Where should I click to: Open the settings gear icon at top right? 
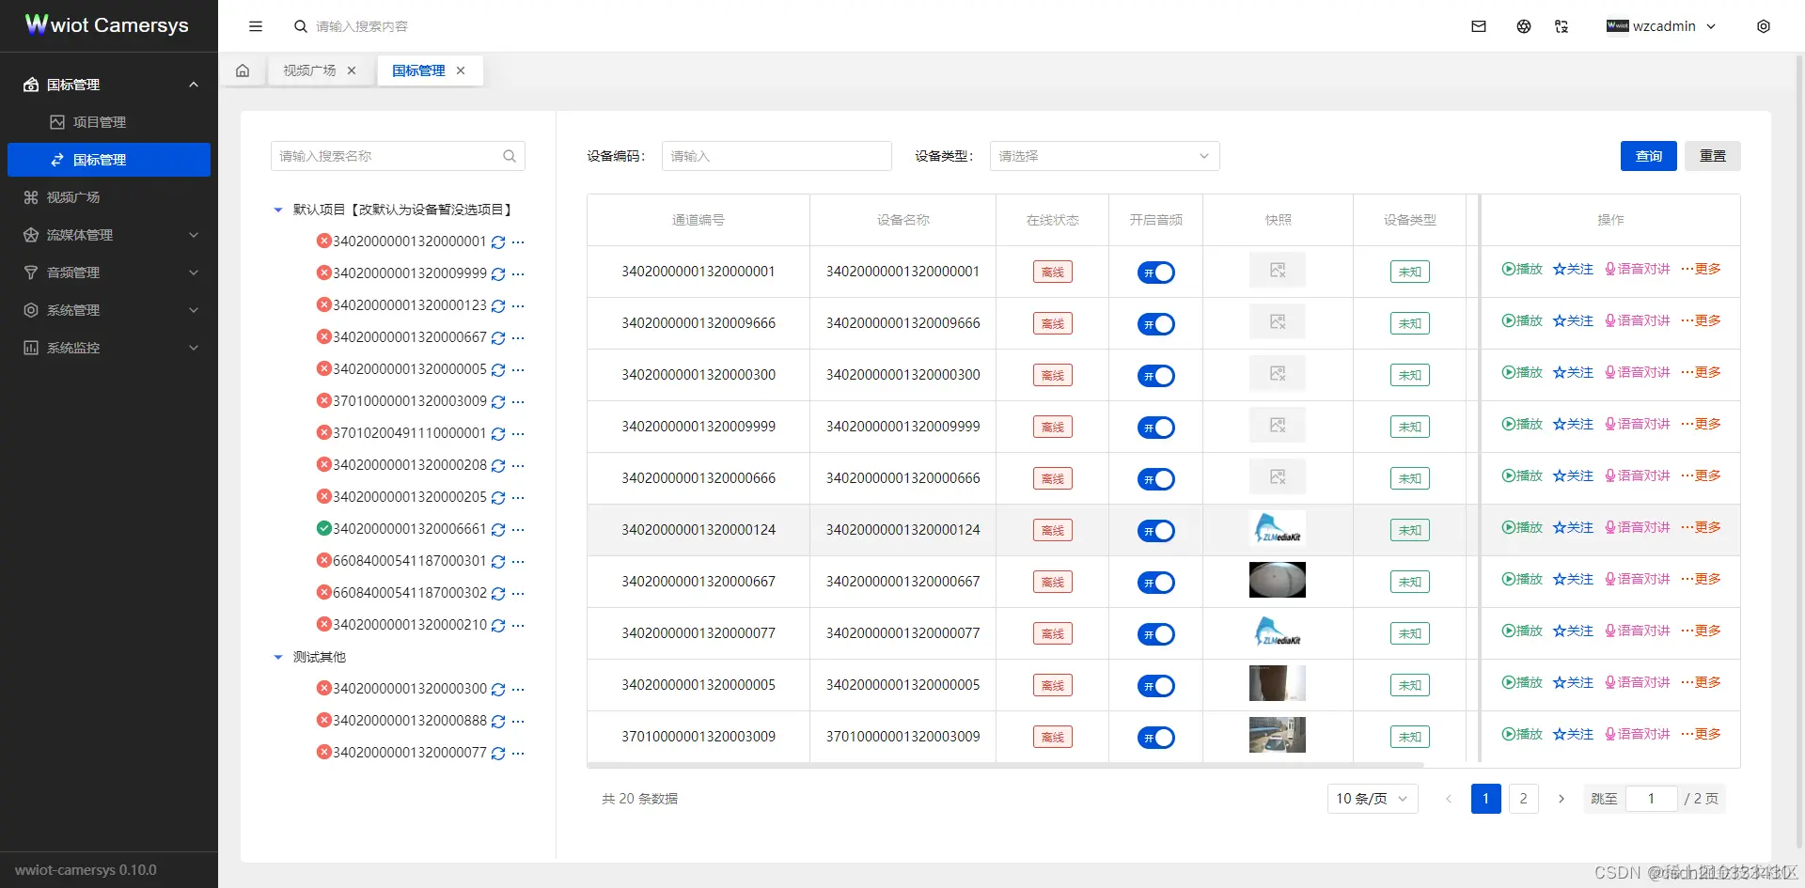[1764, 26]
